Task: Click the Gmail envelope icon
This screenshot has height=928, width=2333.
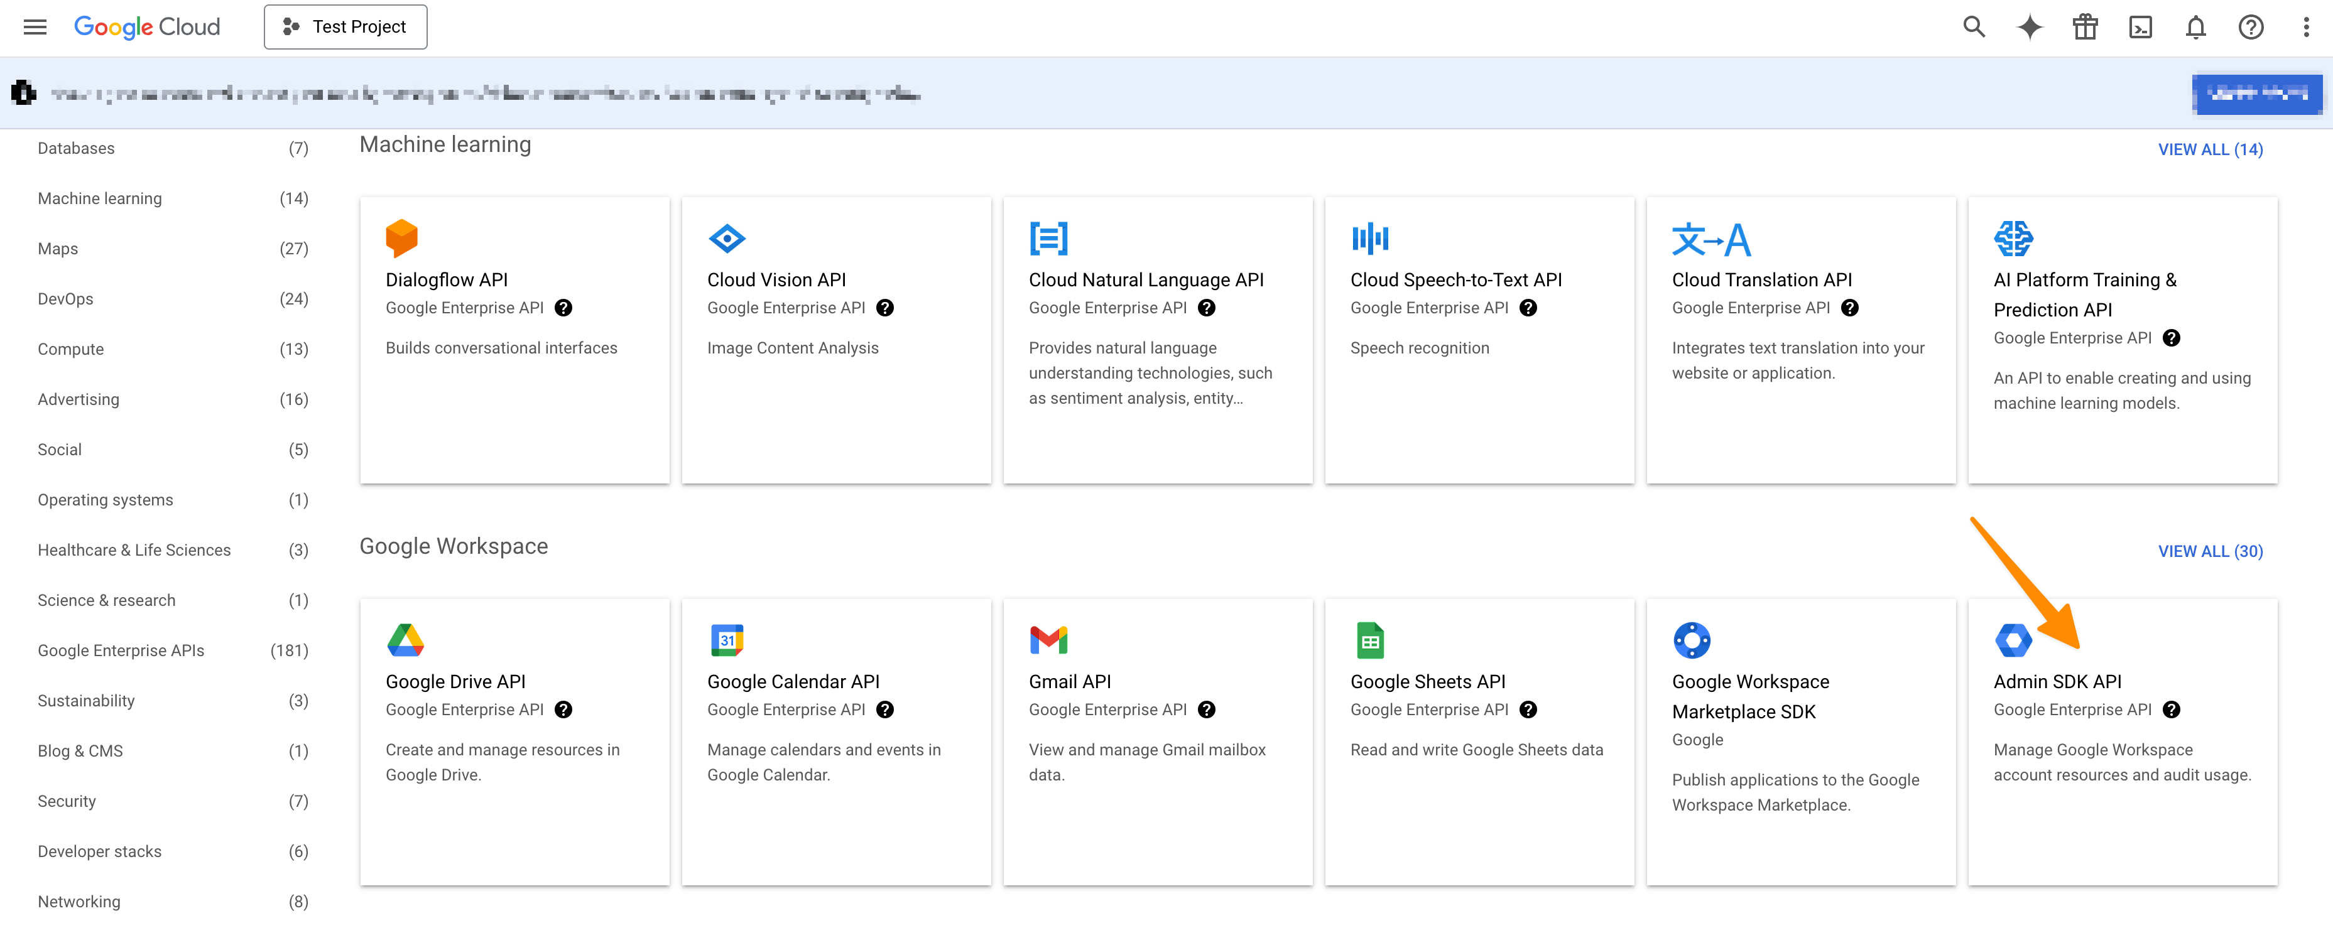Action: pyautogui.click(x=1049, y=640)
